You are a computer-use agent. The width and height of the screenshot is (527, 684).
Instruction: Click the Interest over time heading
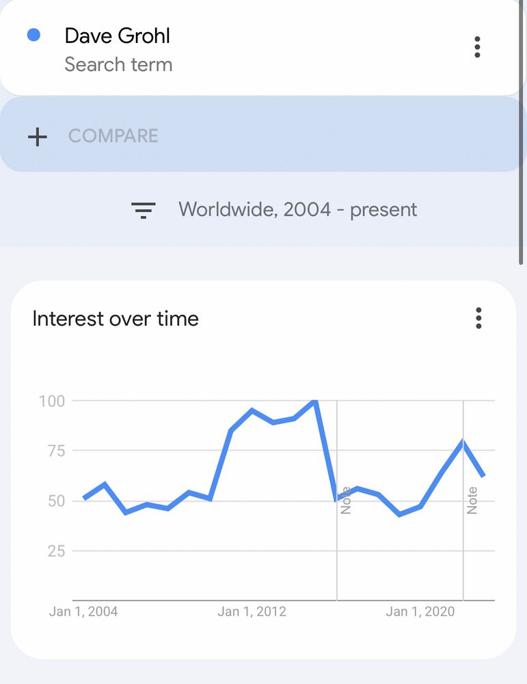click(116, 319)
